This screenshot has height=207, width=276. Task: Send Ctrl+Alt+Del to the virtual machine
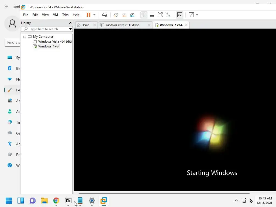point(105,15)
